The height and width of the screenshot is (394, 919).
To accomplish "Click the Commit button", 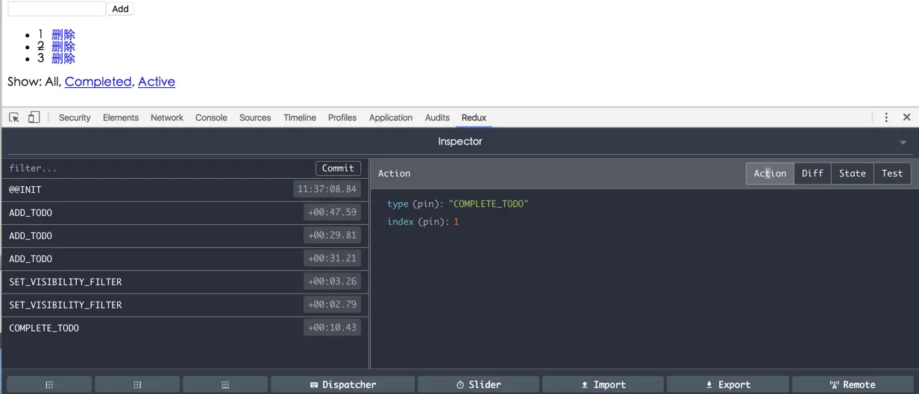I will (x=338, y=168).
